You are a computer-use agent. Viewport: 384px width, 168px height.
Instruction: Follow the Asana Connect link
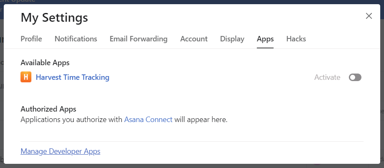tap(148, 120)
